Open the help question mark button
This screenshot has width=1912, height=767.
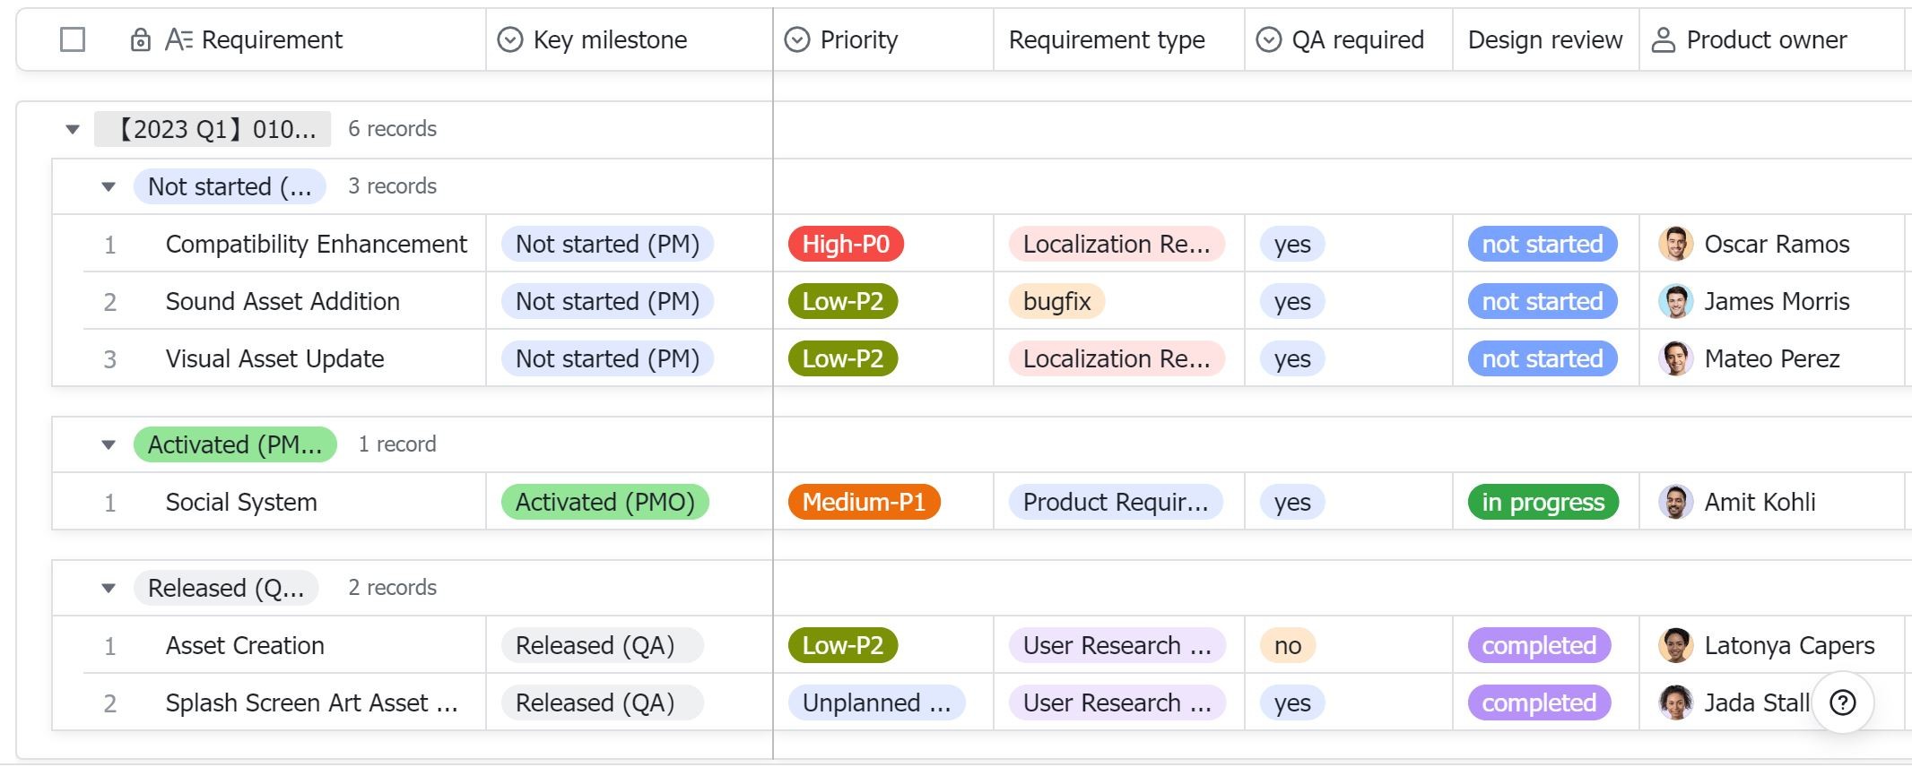point(1843,702)
